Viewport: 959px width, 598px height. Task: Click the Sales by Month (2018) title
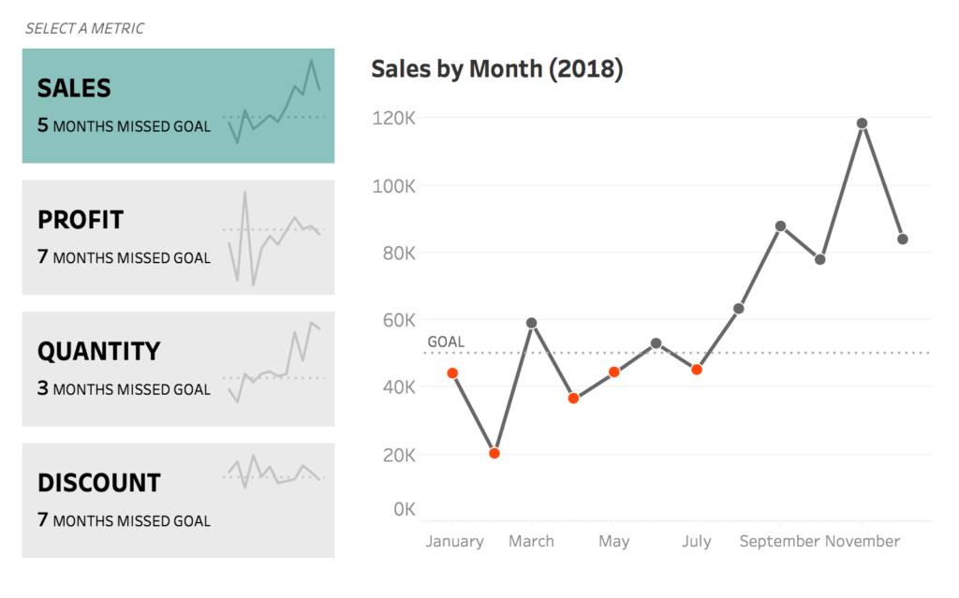[x=497, y=68]
